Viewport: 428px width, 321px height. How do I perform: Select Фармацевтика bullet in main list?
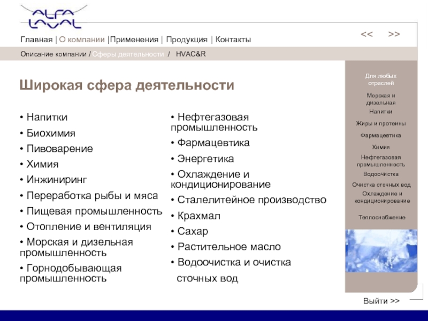(x=210, y=143)
